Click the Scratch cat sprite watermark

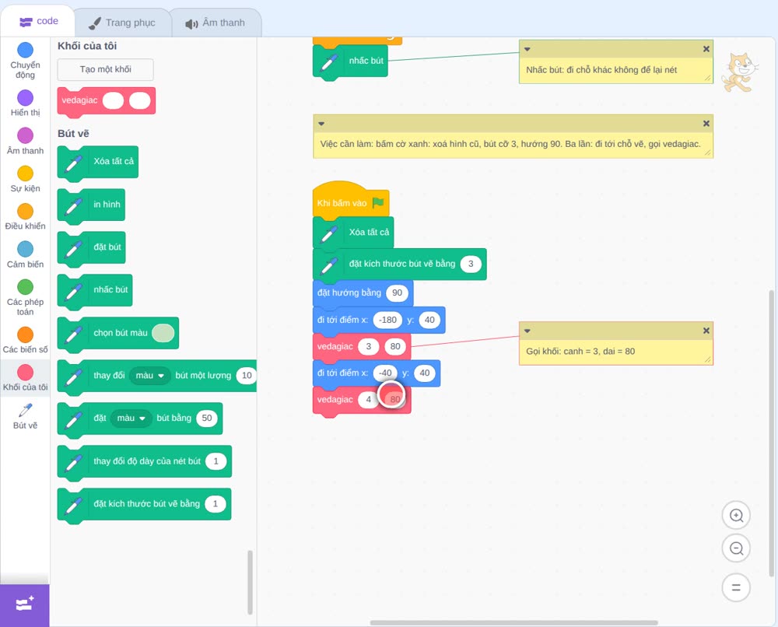[739, 72]
